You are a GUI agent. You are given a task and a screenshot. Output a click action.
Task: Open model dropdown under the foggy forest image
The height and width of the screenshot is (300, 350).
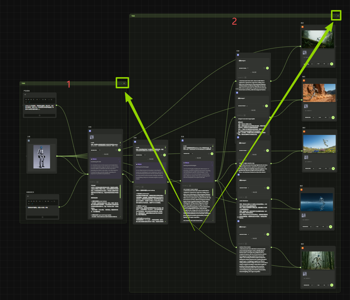pyautogui.click(x=307, y=64)
